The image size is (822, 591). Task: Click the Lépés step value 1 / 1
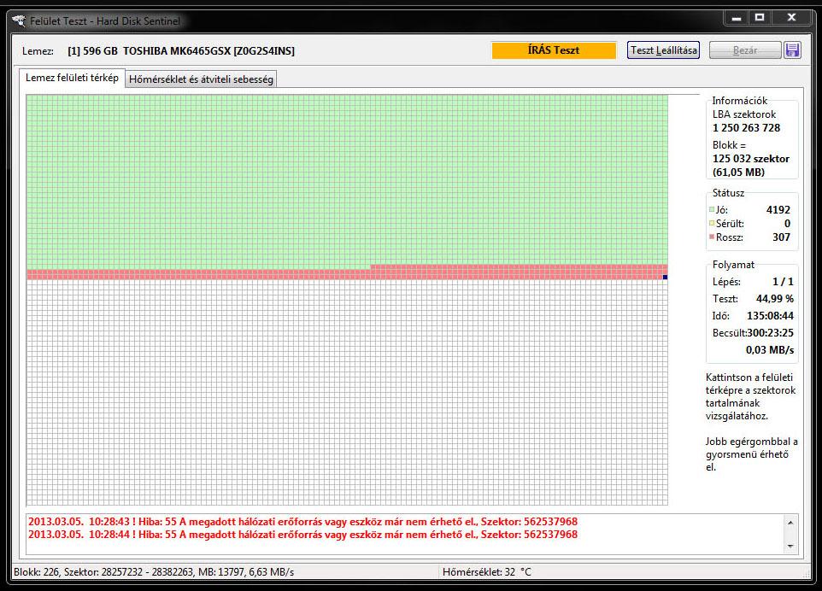tap(783, 282)
